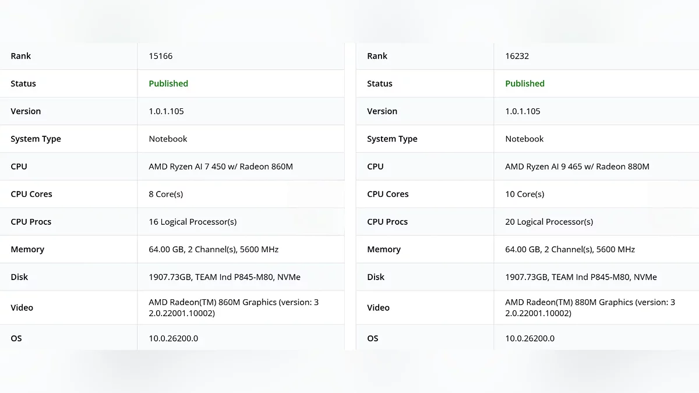Click the Radeon(TM) 880M Graphics video entry

pos(590,307)
